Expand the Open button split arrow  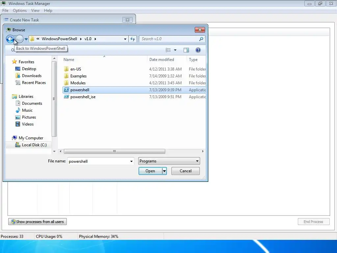pos(164,171)
